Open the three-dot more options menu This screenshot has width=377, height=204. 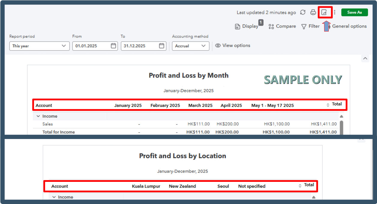point(335,12)
